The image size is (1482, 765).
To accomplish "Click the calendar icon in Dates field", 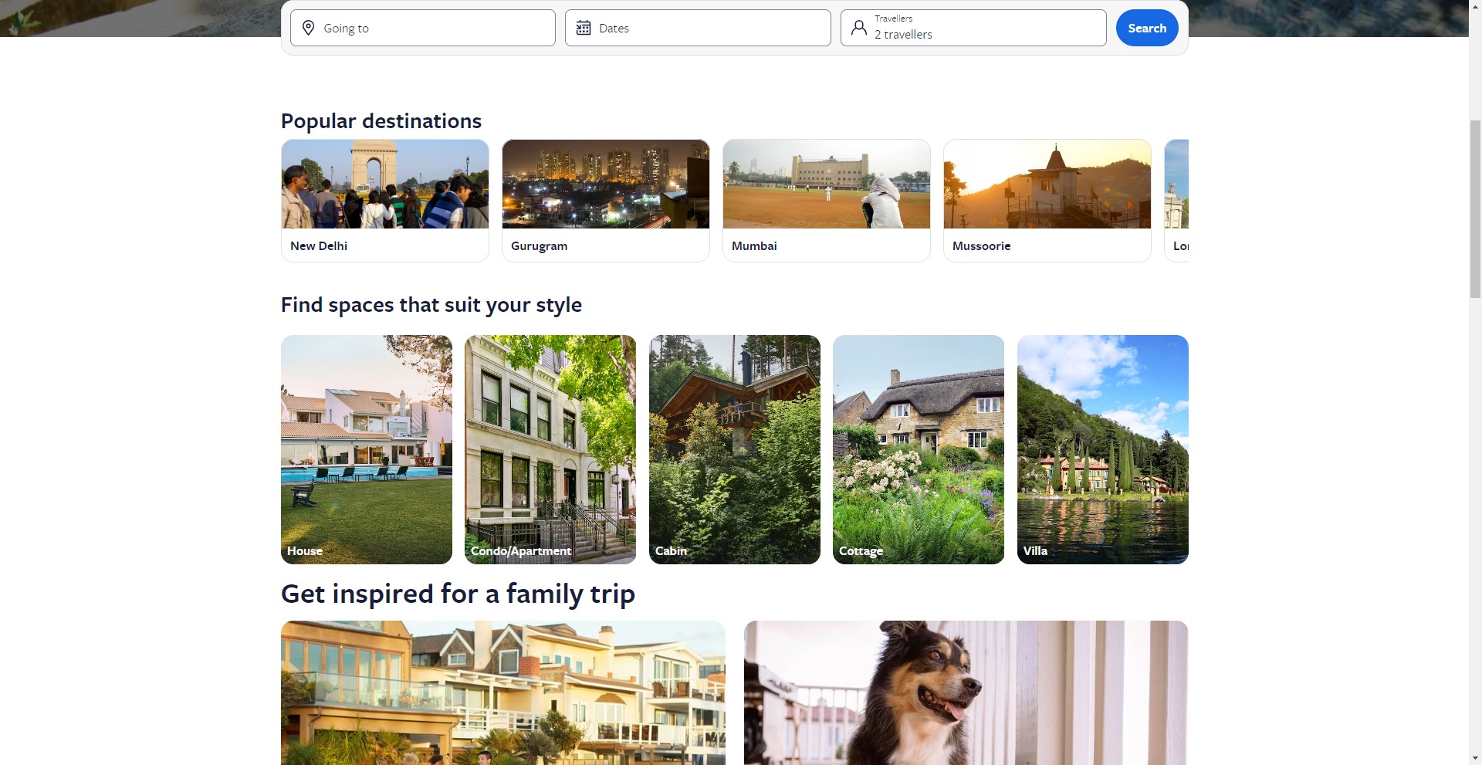I will click(x=584, y=28).
